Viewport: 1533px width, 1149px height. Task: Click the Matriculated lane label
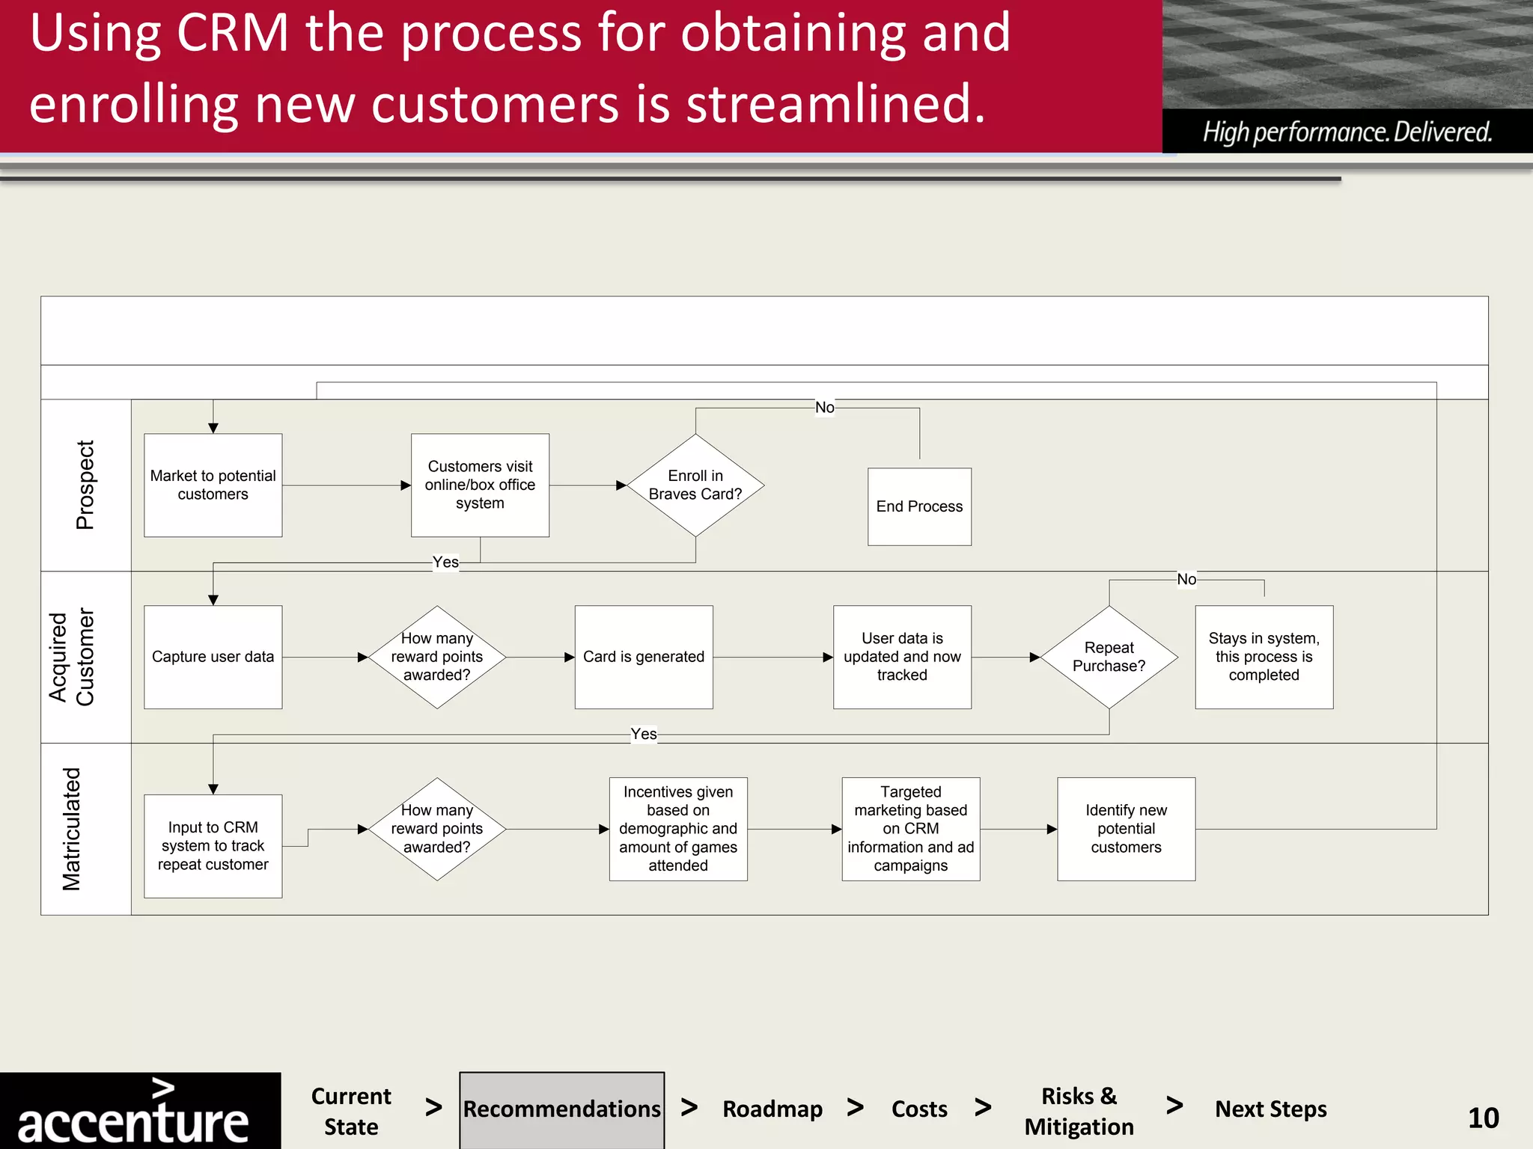(x=71, y=829)
